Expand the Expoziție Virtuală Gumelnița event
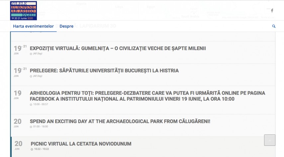 click(x=118, y=48)
